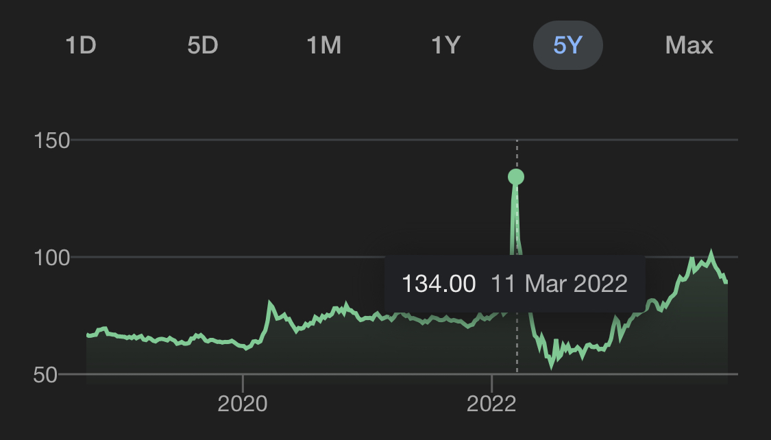Show the 1M chart view
The height and width of the screenshot is (440, 771).
point(323,45)
